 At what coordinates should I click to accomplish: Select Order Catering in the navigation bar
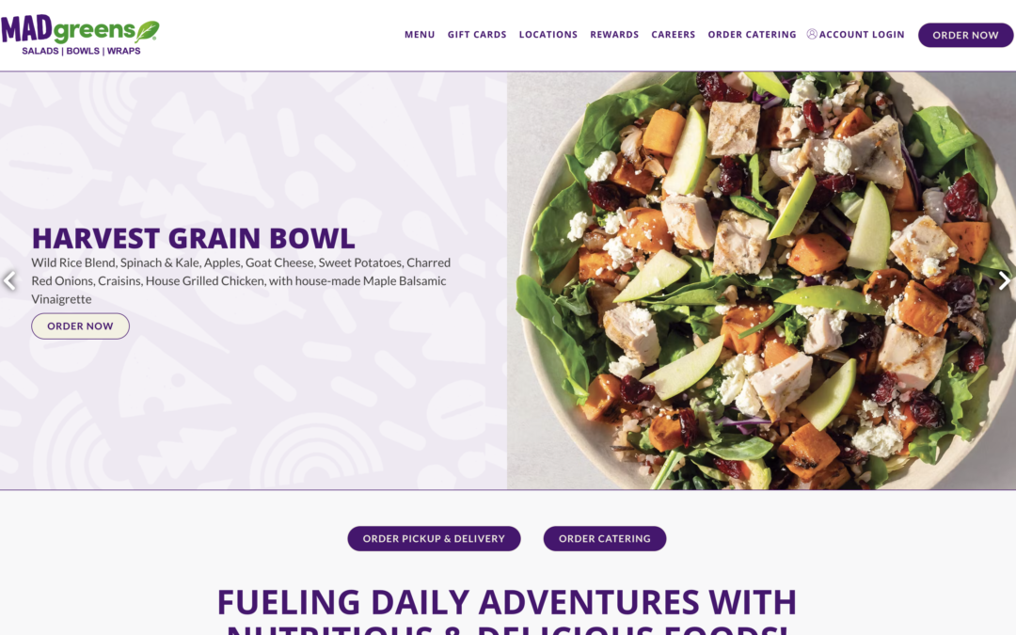[752, 35]
